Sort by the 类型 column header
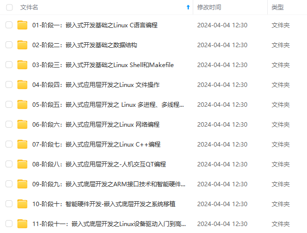The width and height of the screenshot is (307, 233). click(x=277, y=7)
